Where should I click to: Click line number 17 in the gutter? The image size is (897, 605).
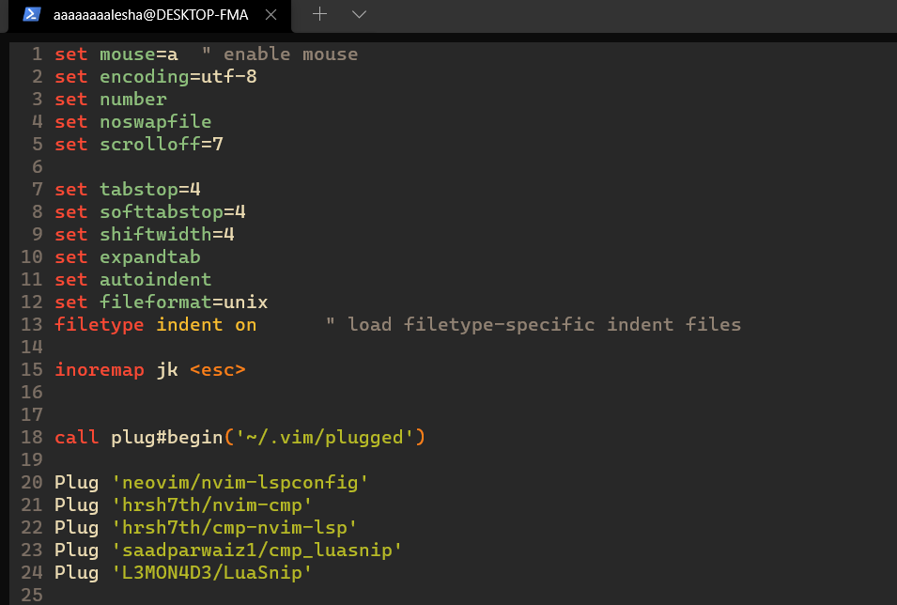[x=32, y=414]
